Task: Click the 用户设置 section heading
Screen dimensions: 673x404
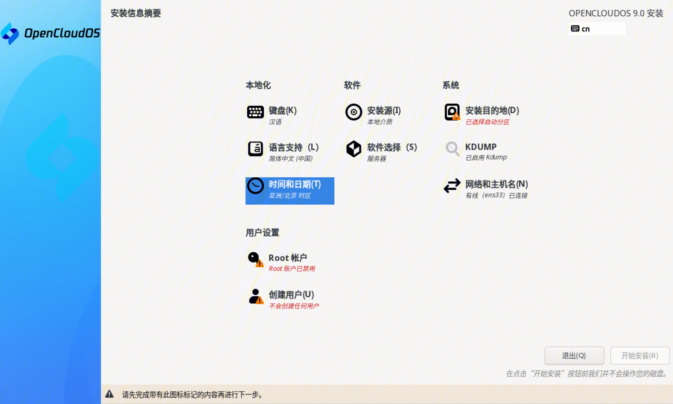Action: point(262,233)
